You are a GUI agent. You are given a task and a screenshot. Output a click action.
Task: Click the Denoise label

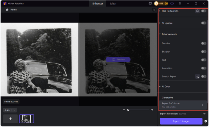coord(166,43)
